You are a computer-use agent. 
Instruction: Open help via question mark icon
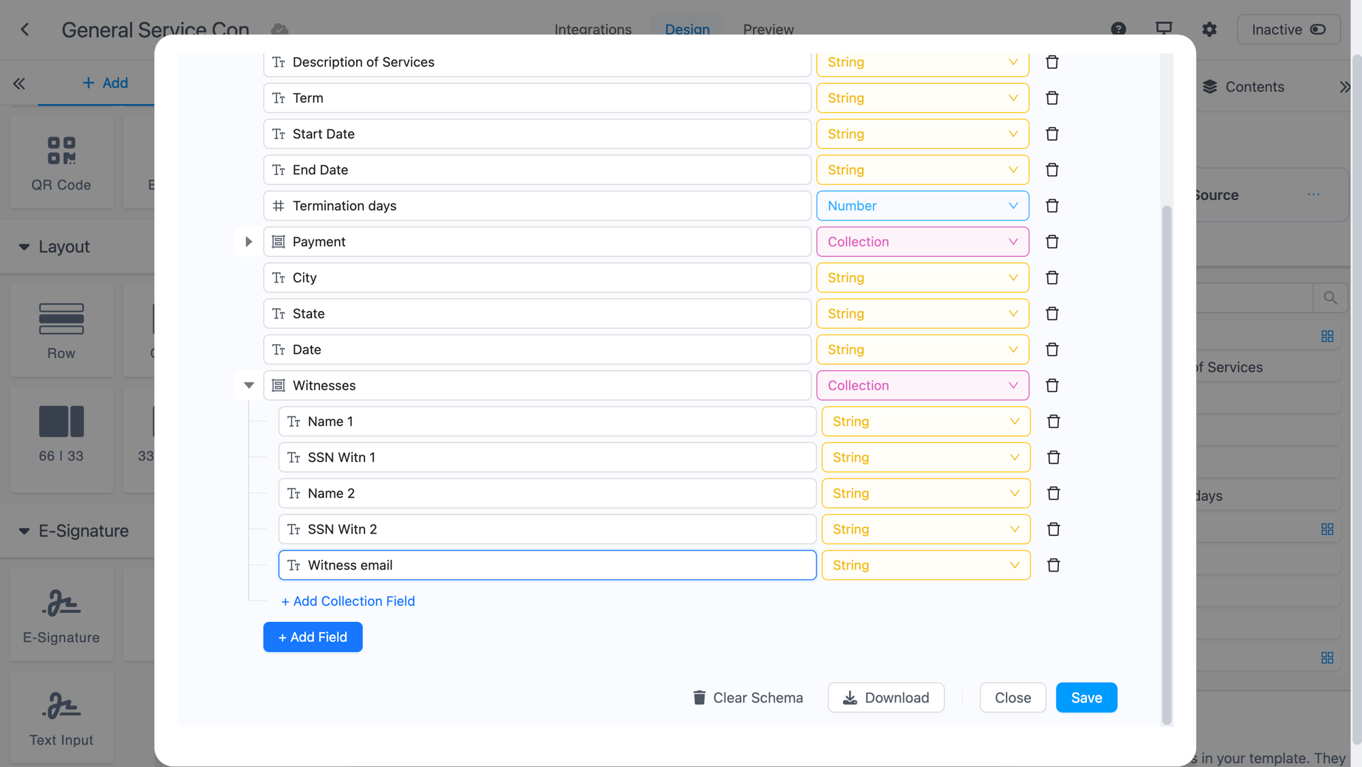(x=1118, y=29)
